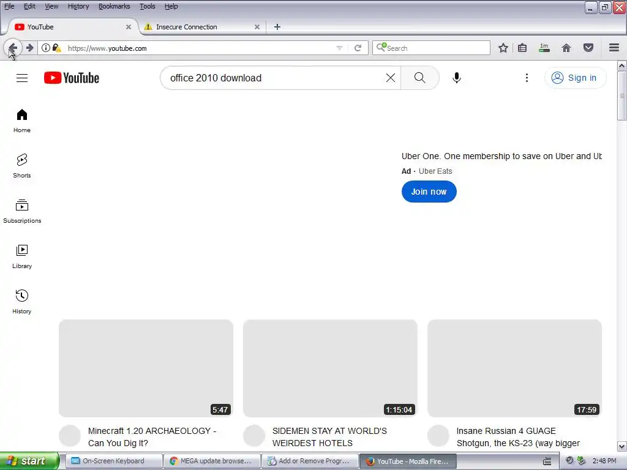Click the browser Forward arrow button

point(29,48)
